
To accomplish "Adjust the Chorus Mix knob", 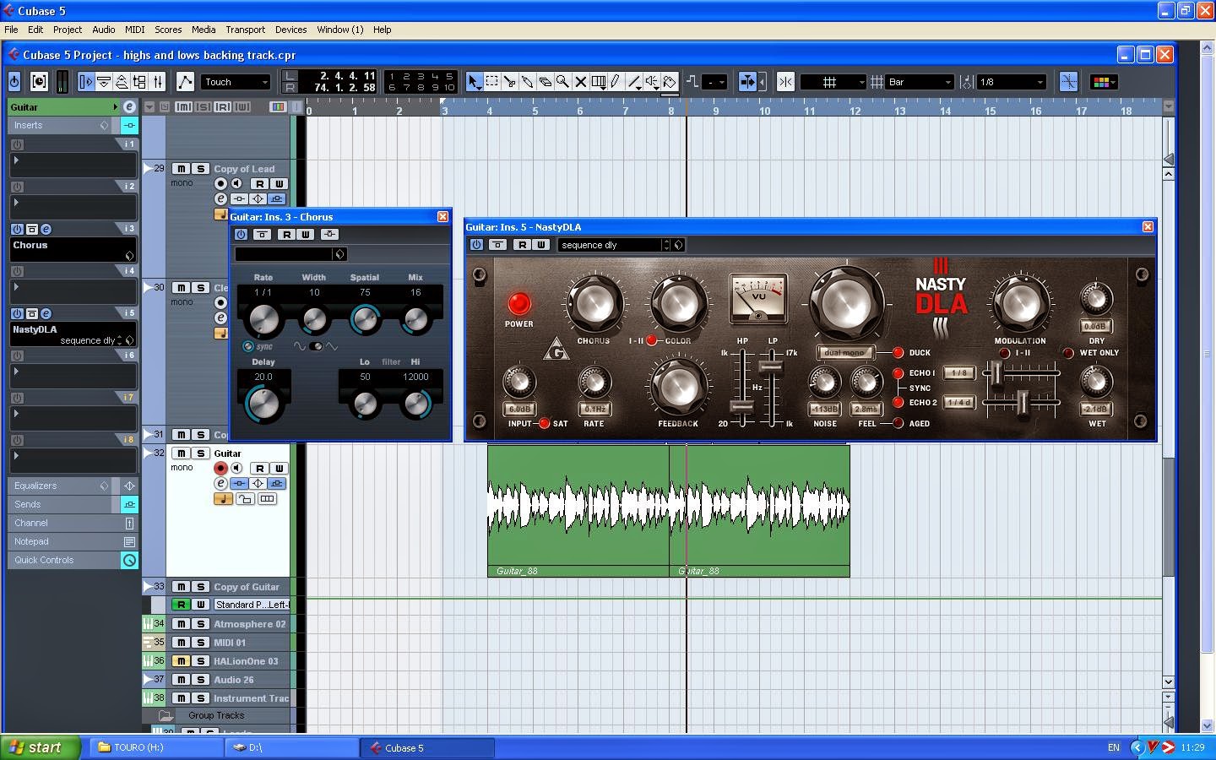I will pyautogui.click(x=415, y=318).
